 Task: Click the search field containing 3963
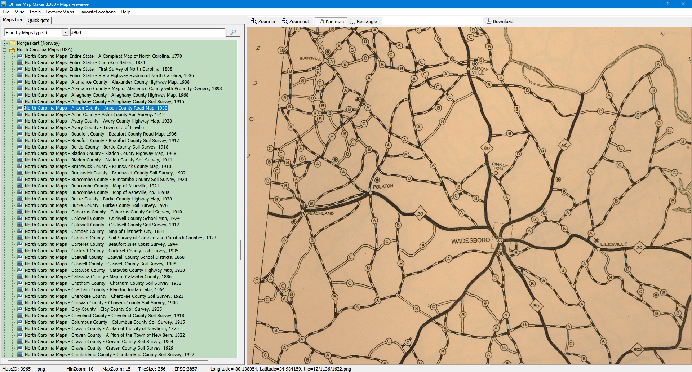pyautogui.click(x=147, y=32)
